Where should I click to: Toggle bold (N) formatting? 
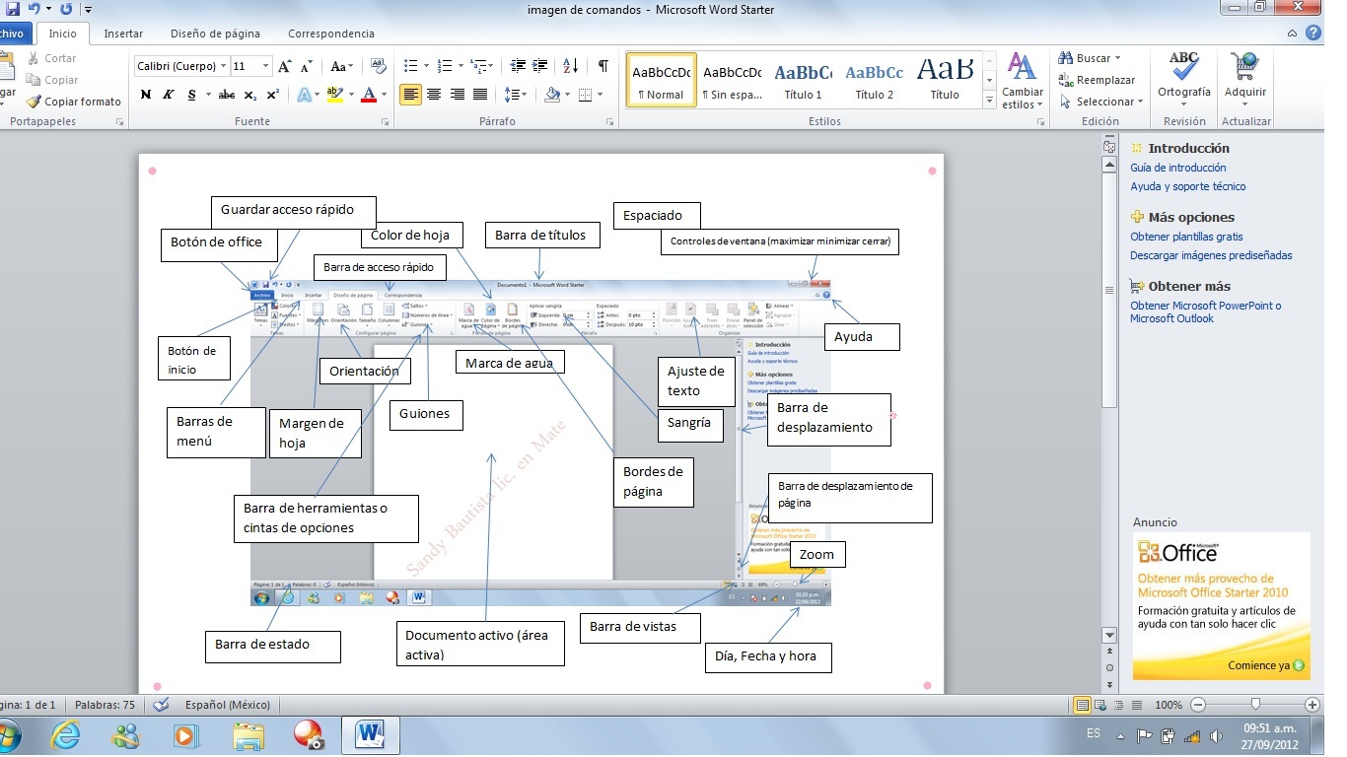146,95
